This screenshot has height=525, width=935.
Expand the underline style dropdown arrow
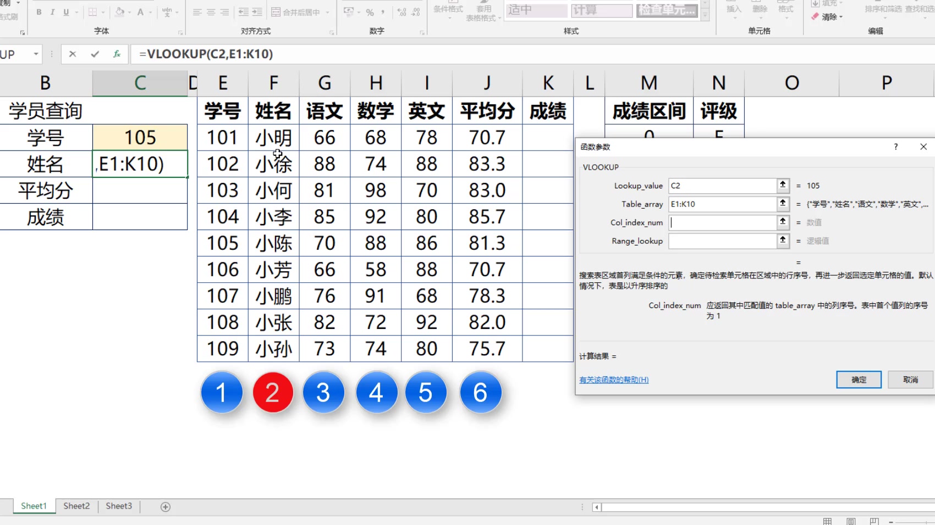click(x=76, y=12)
